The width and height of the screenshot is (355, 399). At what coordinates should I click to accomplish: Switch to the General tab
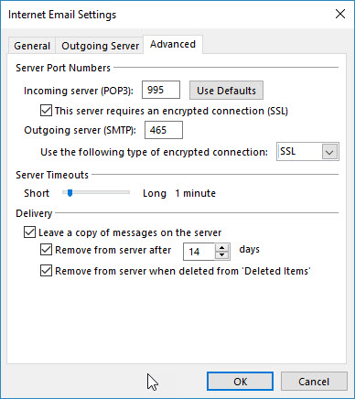coord(32,46)
